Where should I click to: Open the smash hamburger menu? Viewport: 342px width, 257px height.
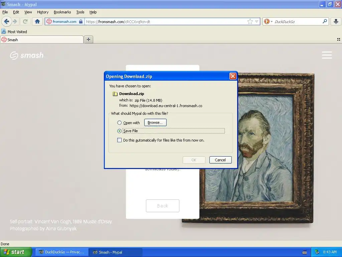click(327, 55)
